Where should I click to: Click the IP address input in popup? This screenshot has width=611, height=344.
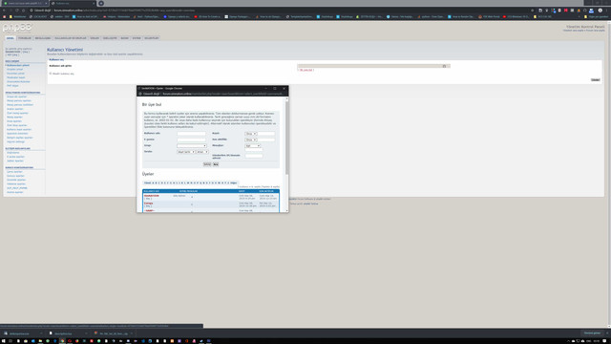coord(254,156)
